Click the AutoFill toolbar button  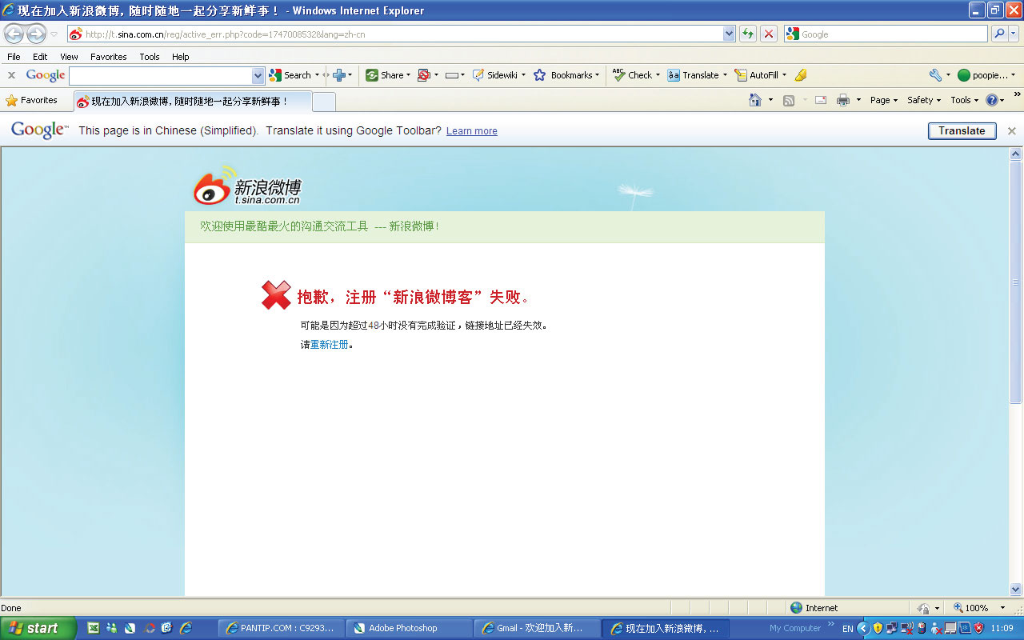759,75
